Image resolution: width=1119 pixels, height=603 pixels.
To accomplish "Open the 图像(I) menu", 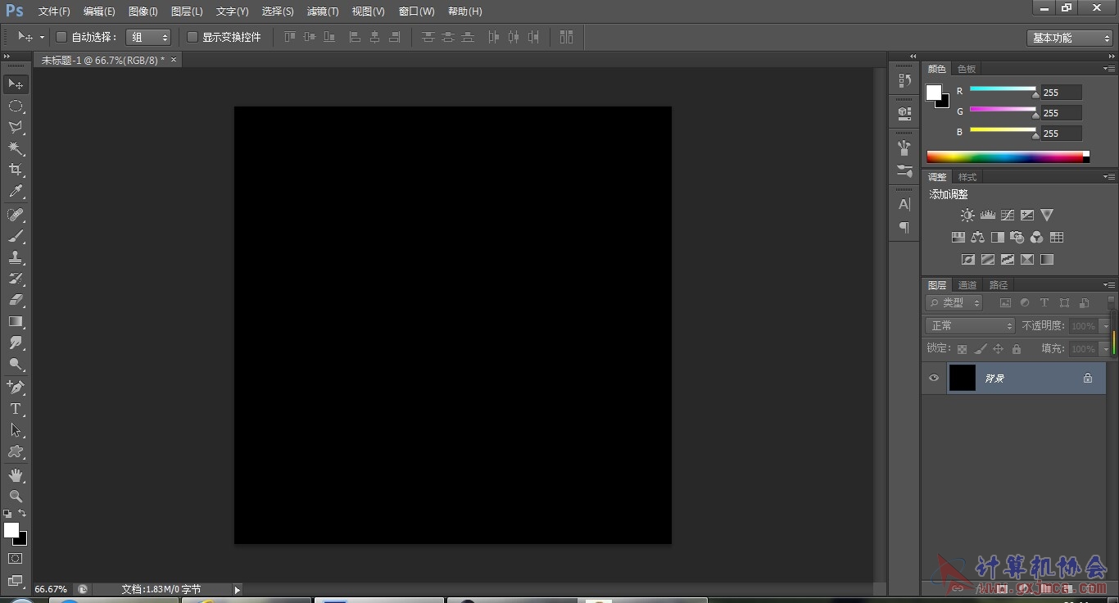I will click(x=143, y=11).
